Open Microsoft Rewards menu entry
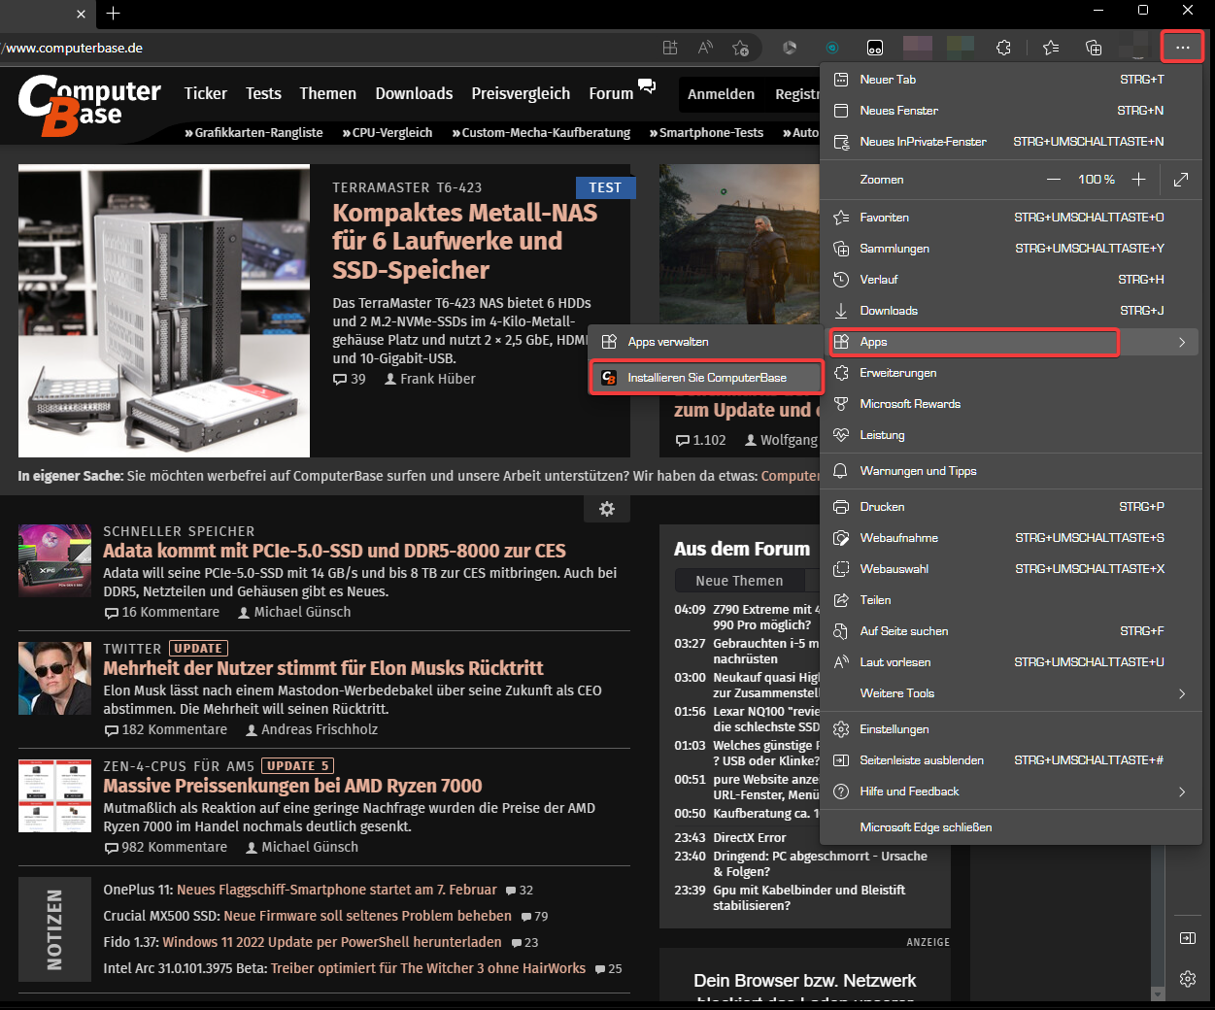Screen dimensions: 1215x1010 click(1011, 404)
